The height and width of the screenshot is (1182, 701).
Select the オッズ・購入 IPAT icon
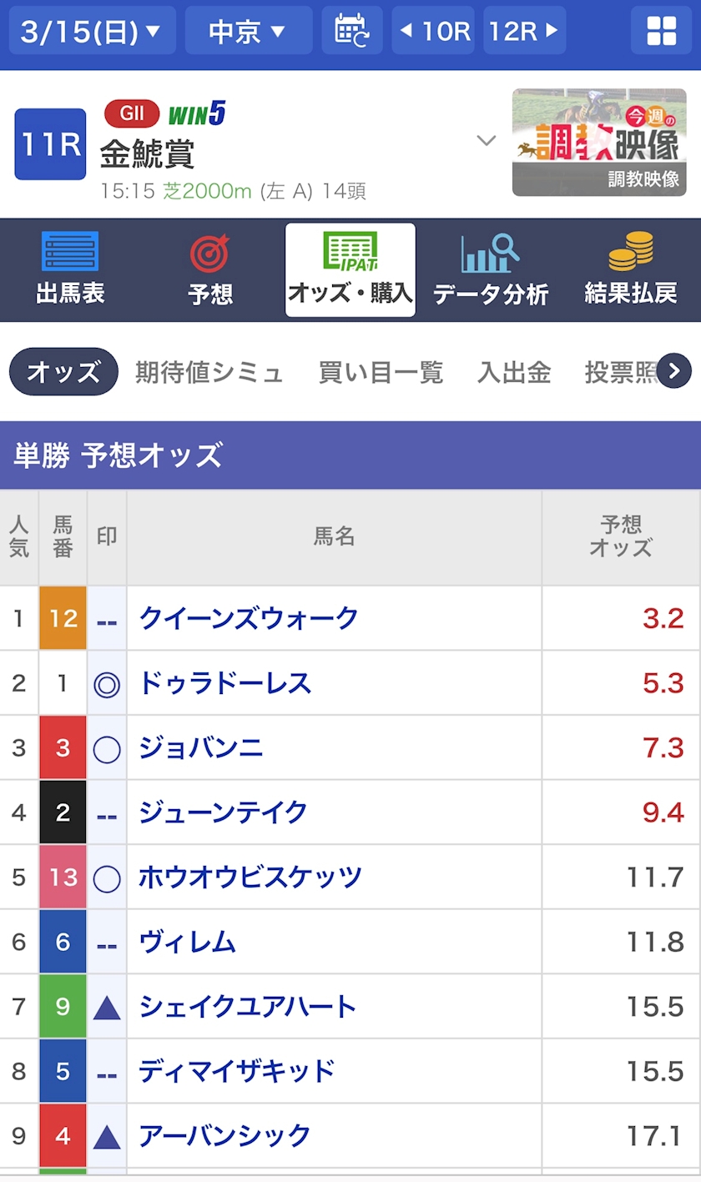[350, 250]
